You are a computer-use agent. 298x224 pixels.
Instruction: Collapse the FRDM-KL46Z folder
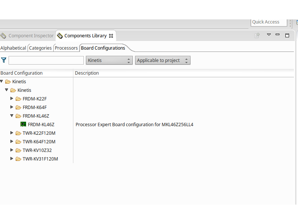click(12, 116)
